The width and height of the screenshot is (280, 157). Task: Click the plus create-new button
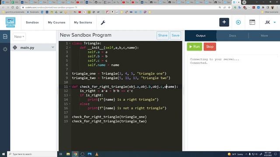tap(224, 22)
